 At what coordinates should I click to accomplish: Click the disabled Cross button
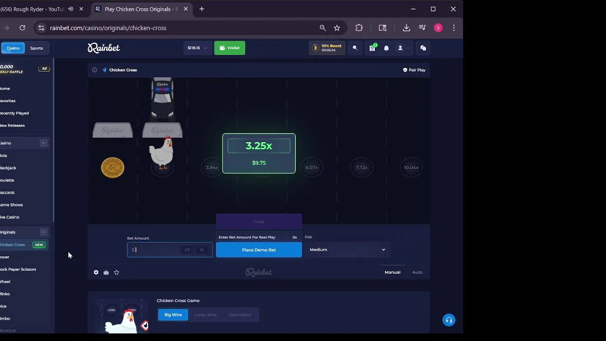pos(259,221)
